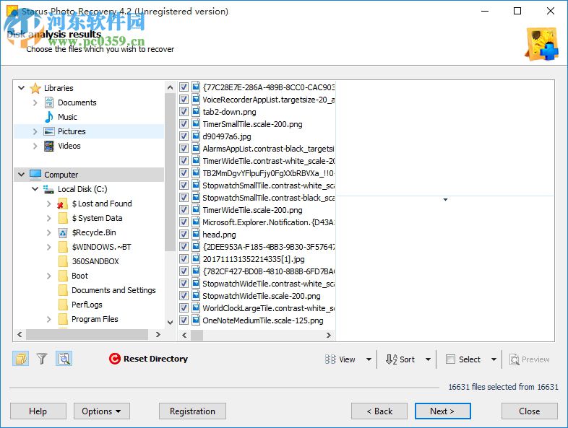Viewport: 568px width, 428px height.
Task: Select the Music library item
Action: coord(67,117)
